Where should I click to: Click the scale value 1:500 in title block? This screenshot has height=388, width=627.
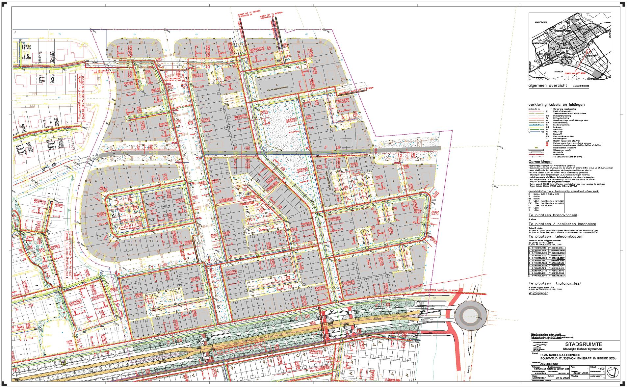tap(601, 369)
